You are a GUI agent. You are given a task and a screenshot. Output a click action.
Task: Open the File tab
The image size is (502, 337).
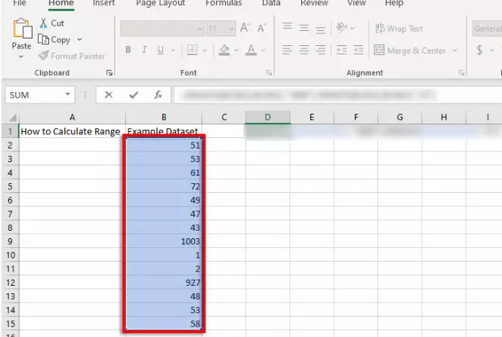click(x=20, y=3)
